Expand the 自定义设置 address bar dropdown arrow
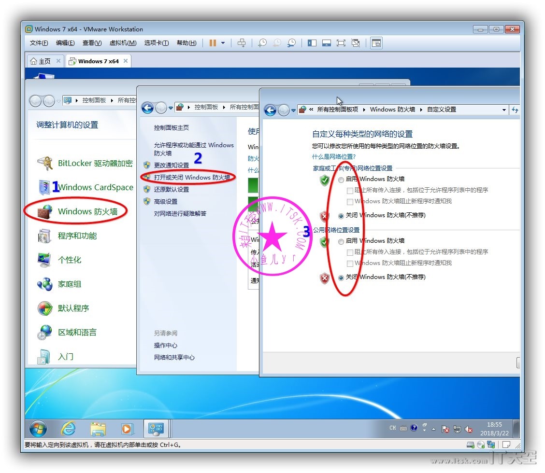Screen dimensions: 545x473 coord(504,110)
